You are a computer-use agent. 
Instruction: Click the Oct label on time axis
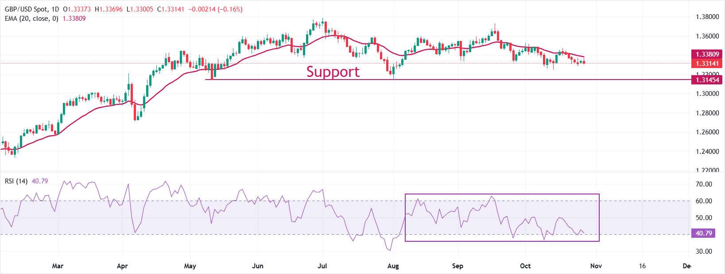click(525, 266)
